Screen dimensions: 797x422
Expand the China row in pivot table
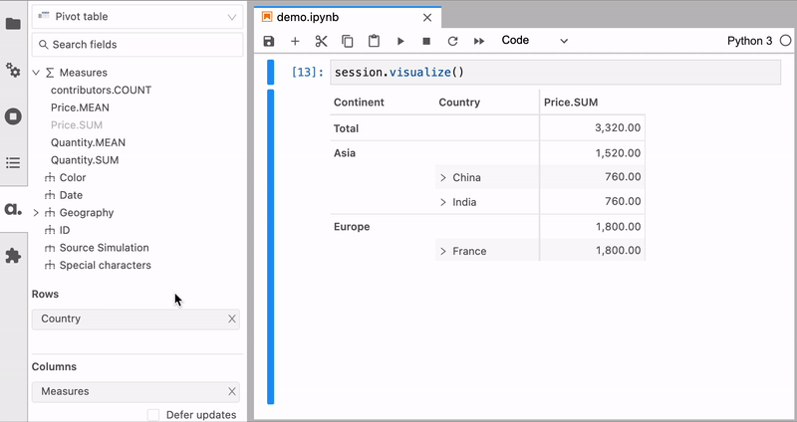442,178
